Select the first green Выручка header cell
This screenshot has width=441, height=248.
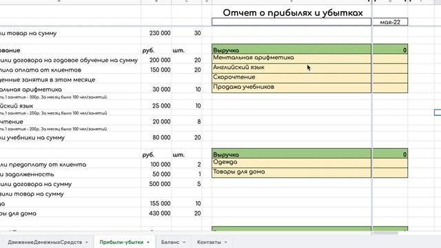point(291,49)
